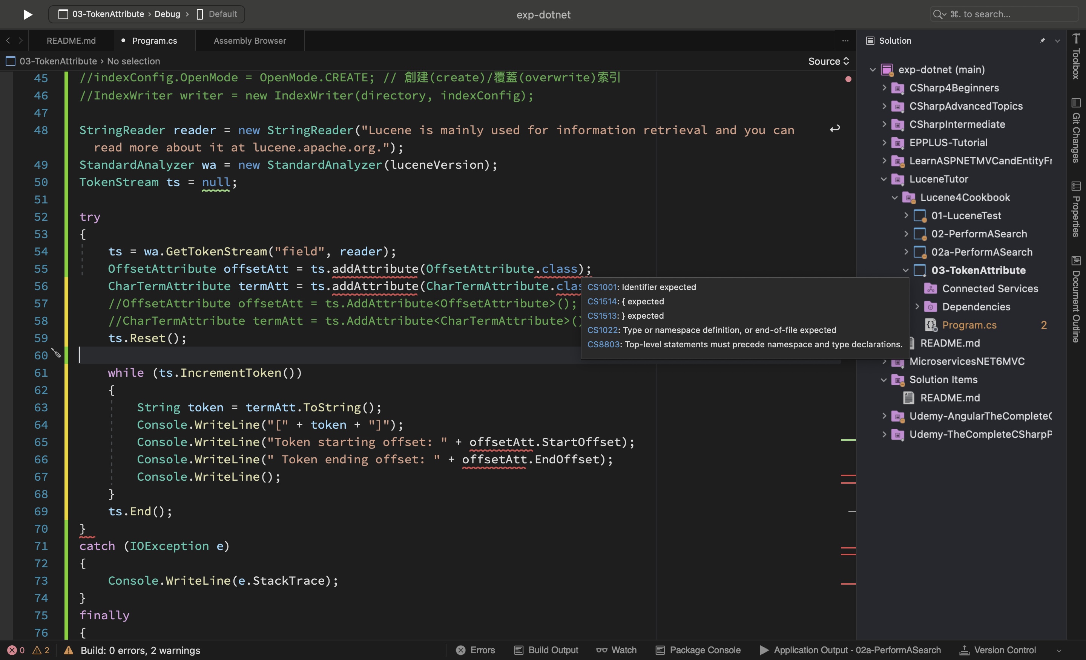Toggle the Source view selector
Viewport: 1086px width, 660px height.
click(828, 61)
